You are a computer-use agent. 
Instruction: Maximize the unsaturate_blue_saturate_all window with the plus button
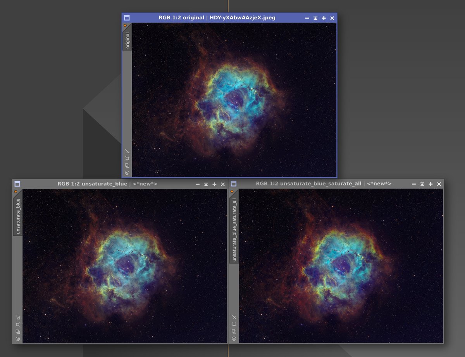[431, 184]
